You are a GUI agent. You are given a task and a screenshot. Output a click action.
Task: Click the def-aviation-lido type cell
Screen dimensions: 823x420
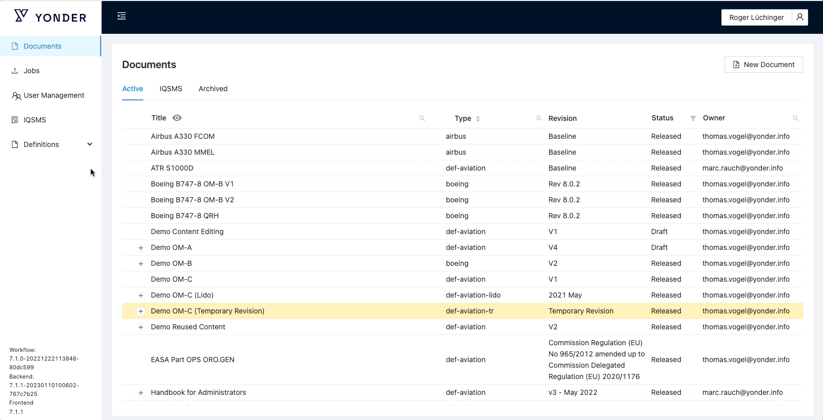(473, 295)
